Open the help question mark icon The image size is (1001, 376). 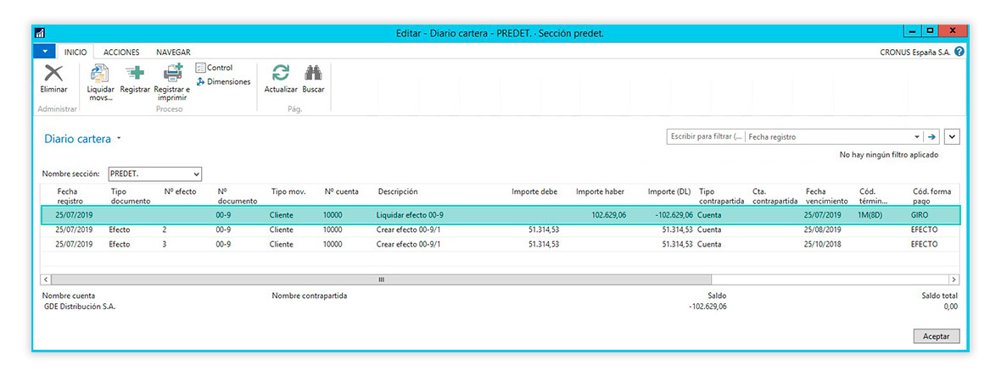pyautogui.click(x=959, y=52)
